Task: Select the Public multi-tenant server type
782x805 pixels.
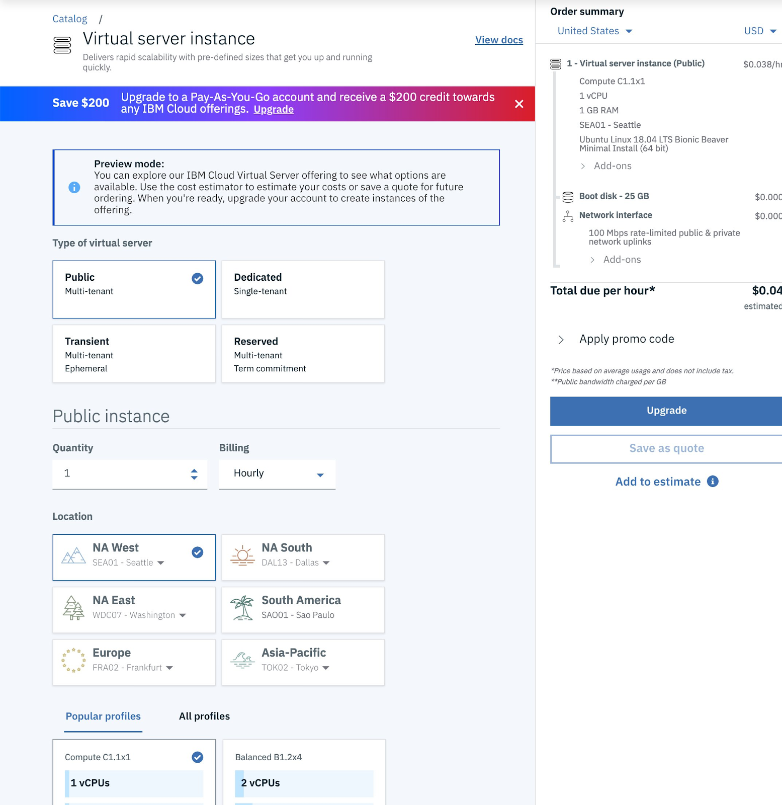Action: pyautogui.click(x=134, y=289)
